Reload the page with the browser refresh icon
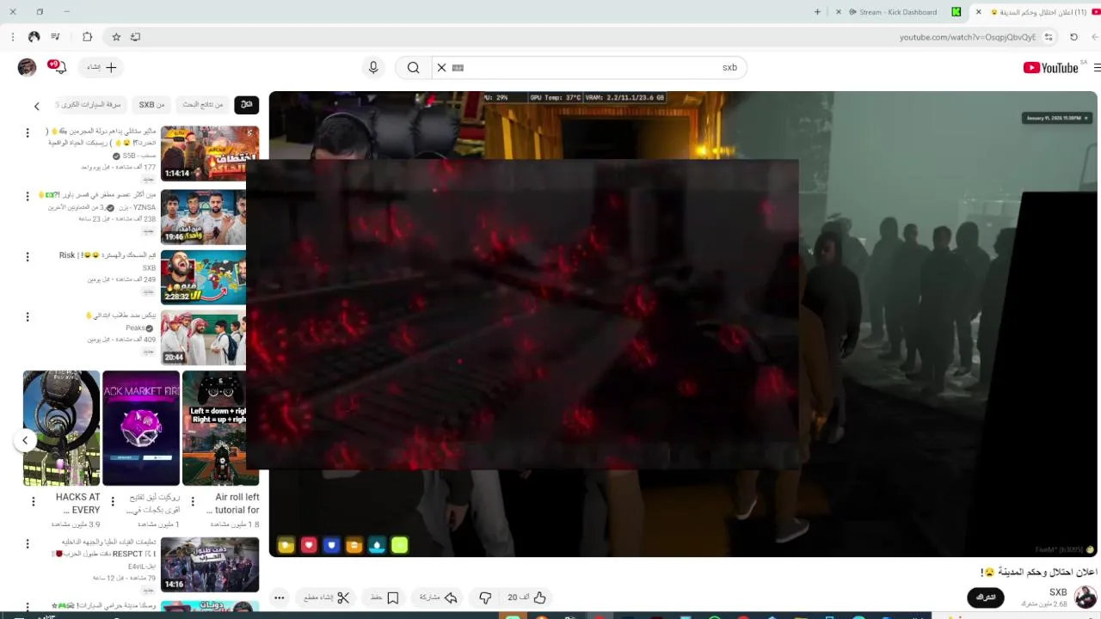The height and width of the screenshot is (619, 1101). coord(1073,37)
